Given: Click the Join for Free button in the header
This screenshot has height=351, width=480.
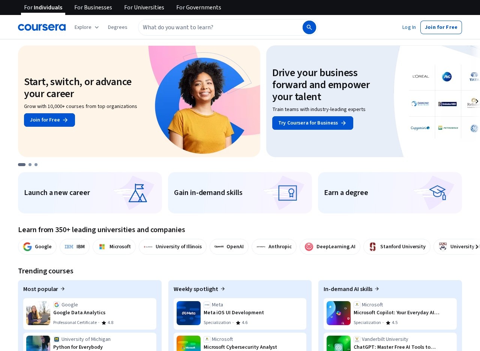Looking at the screenshot, I should point(441,27).
